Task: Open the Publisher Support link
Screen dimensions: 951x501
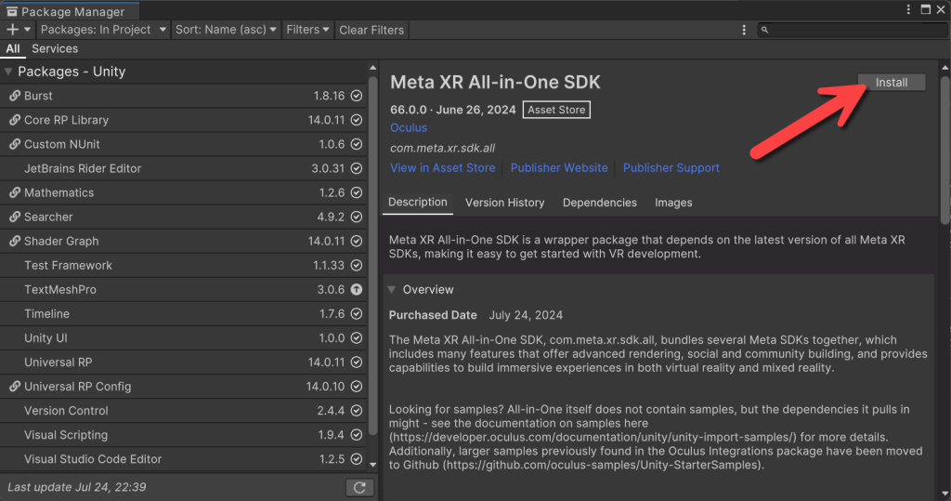Action: coord(671,167)
